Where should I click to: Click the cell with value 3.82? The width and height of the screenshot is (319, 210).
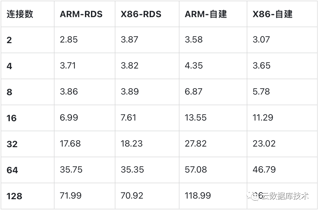pos(130,66)
